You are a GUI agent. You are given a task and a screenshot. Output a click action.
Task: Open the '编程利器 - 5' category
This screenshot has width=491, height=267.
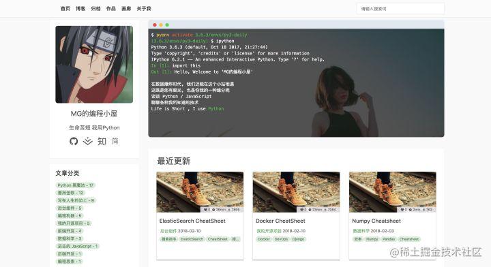click(x=69, y=216)
